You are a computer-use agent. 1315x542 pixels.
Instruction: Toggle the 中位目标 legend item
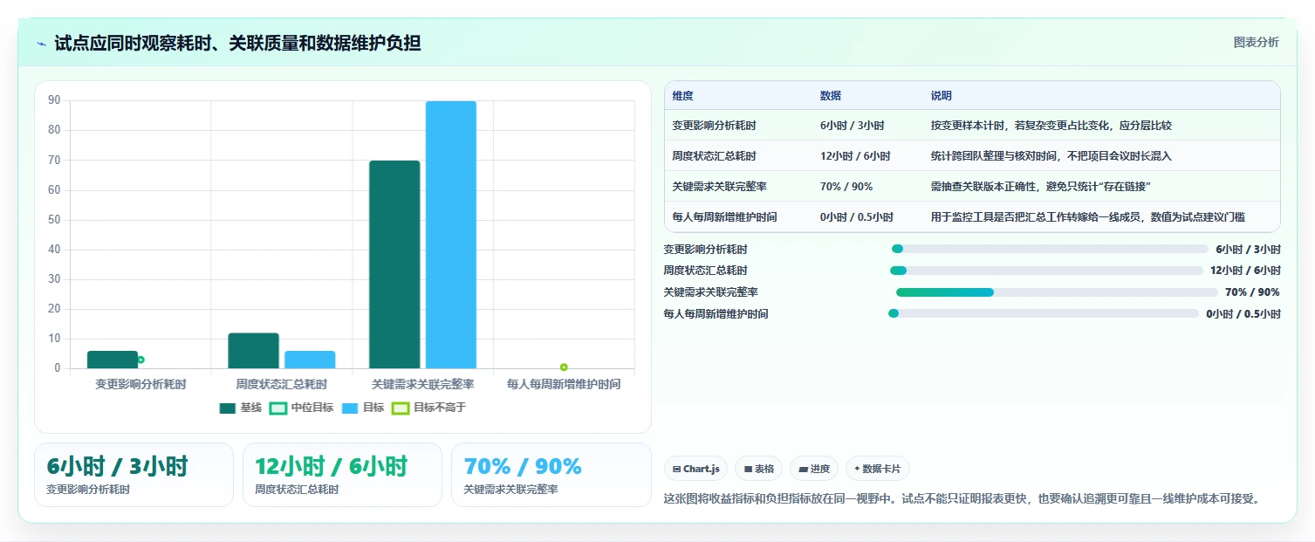301,408
